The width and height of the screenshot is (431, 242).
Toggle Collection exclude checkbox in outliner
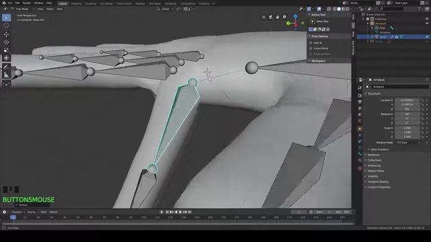368,19
